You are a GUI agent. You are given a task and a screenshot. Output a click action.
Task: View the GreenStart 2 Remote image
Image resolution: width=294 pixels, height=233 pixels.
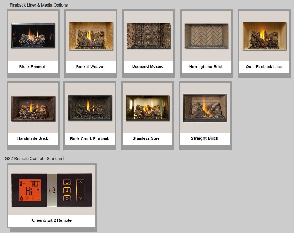coord(52,190)
